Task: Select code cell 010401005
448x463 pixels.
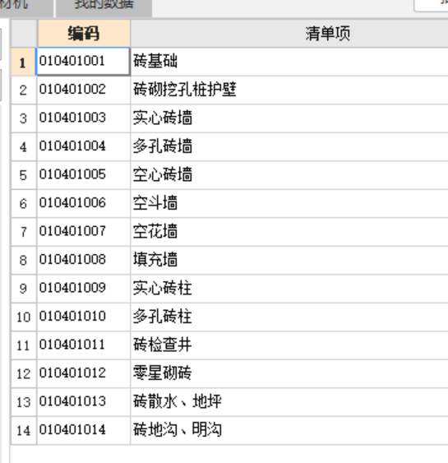Action: 83,175
